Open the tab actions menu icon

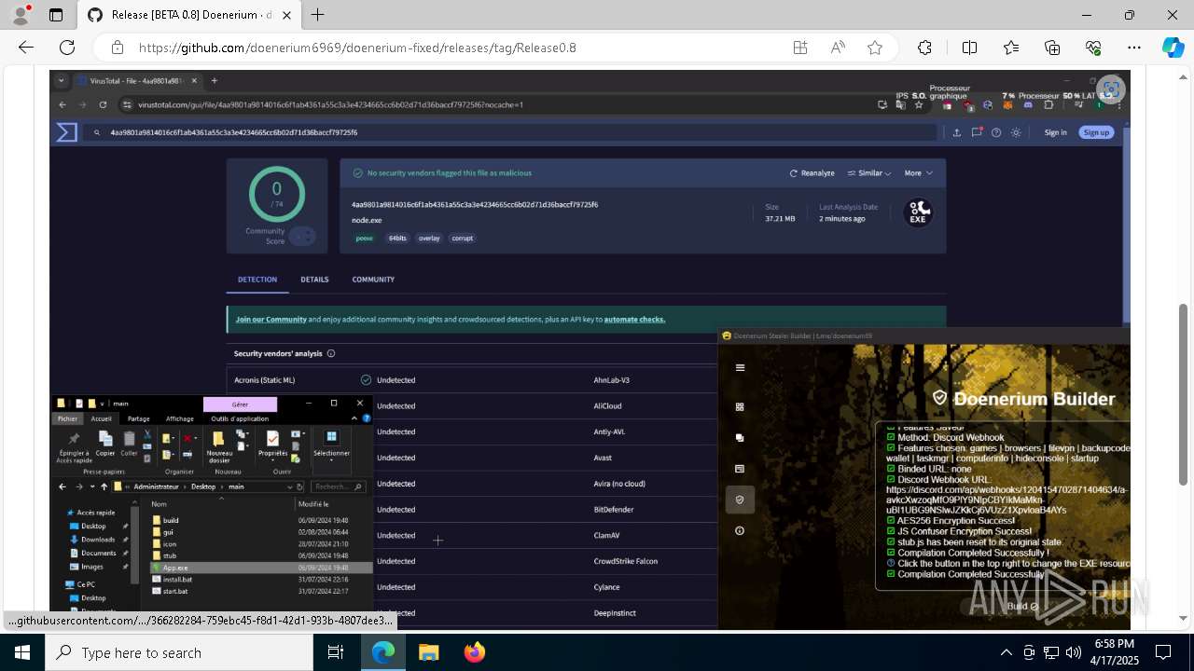pyautogui.click(x=56, y=15)
